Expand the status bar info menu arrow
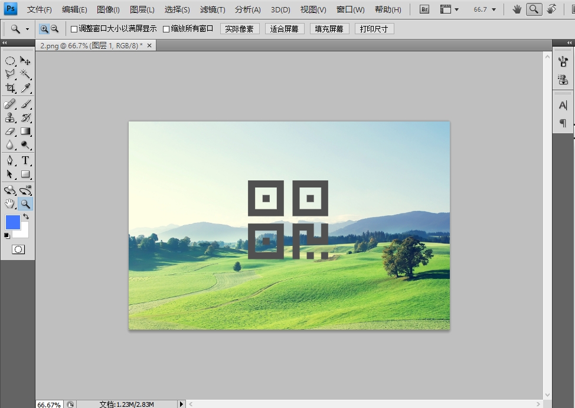 point(181,404)
